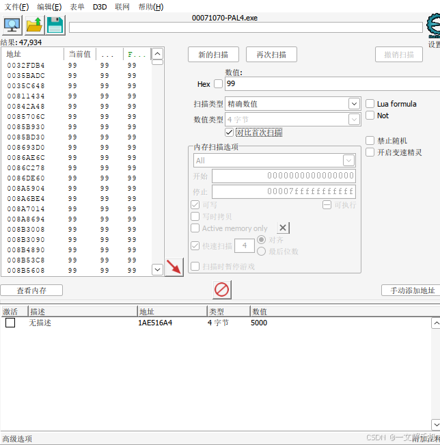
Task: Select result address 00811434
Action: 26,96
